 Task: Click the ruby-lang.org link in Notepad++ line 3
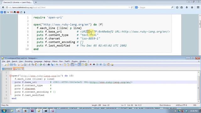(41, 76)
